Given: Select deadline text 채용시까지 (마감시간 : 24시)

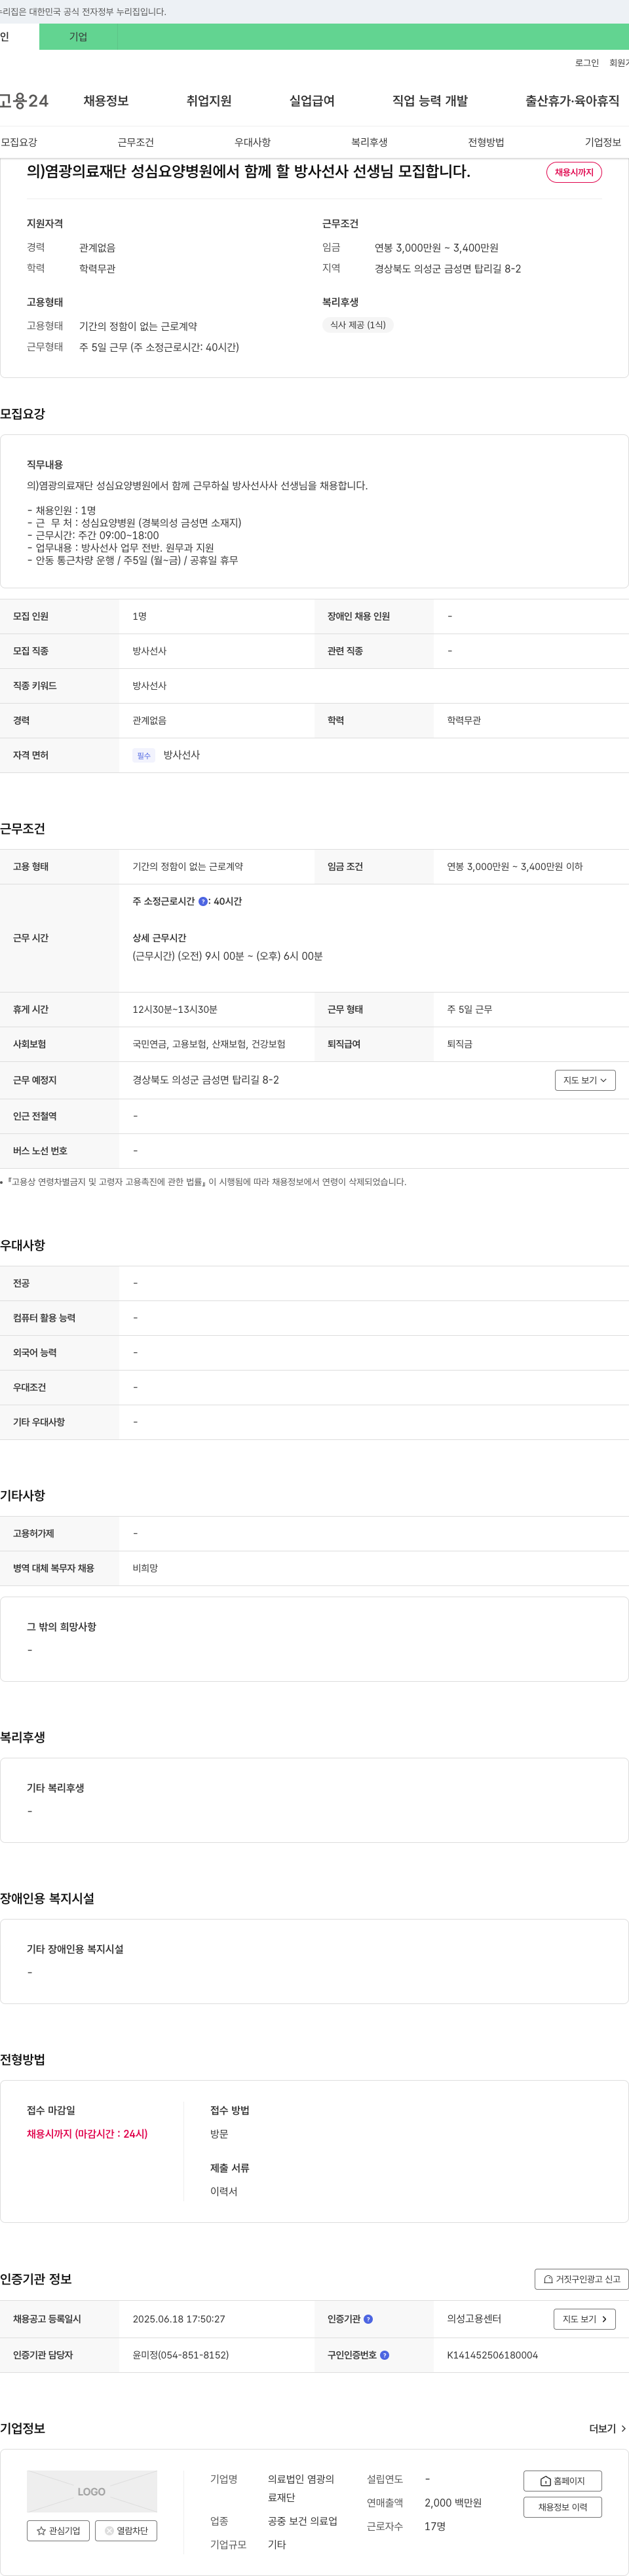Looking at the screenshot, I should (x=87, y=2134).
